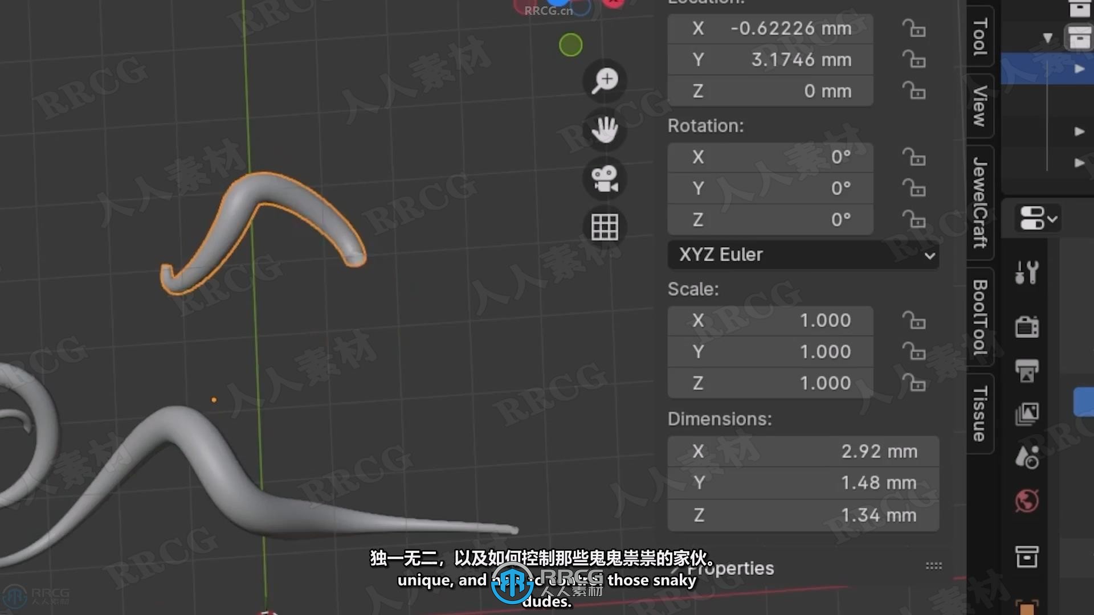Toggle lock for Location X
The width and height of the screenshot is (1094, 615).
[x=914, y=28]
